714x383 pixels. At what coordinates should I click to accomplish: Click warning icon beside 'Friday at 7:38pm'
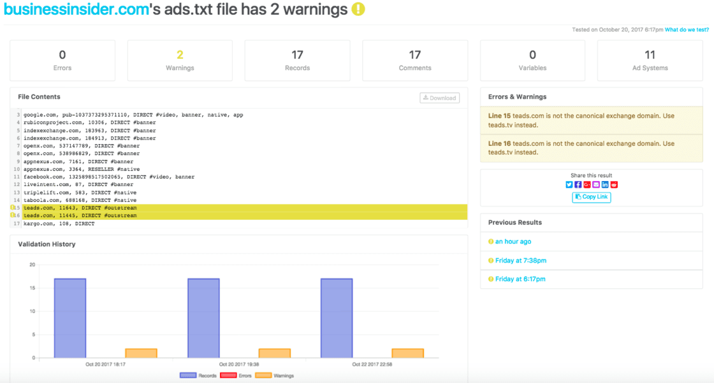tap(491, 261)
